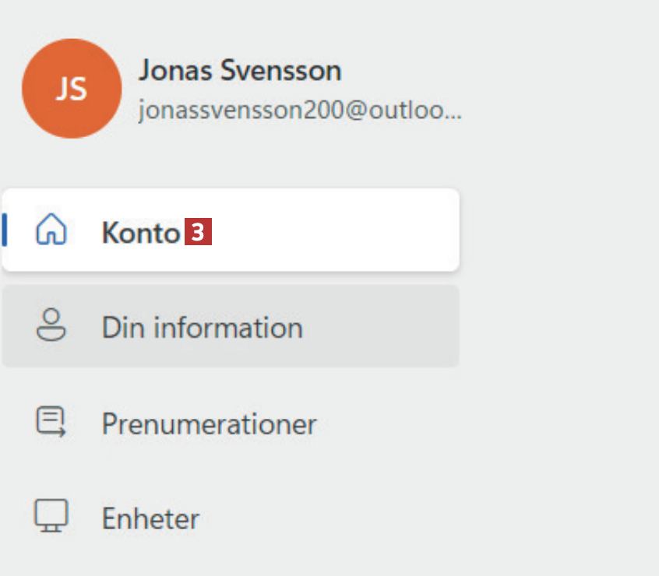
Task: Click the monitor icon beside Enheter
Action: (x=51, y=517)
